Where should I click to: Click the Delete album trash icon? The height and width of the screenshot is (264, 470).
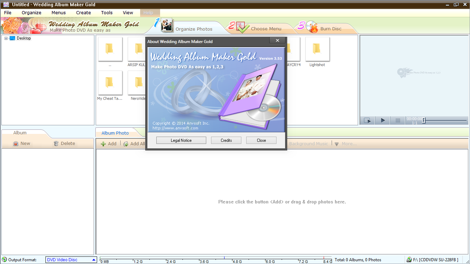[55, 143]
